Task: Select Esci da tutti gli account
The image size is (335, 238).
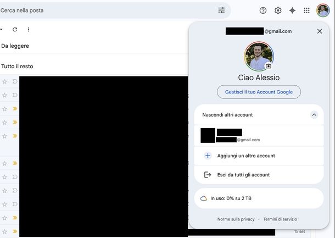Action: click(243, 175)
